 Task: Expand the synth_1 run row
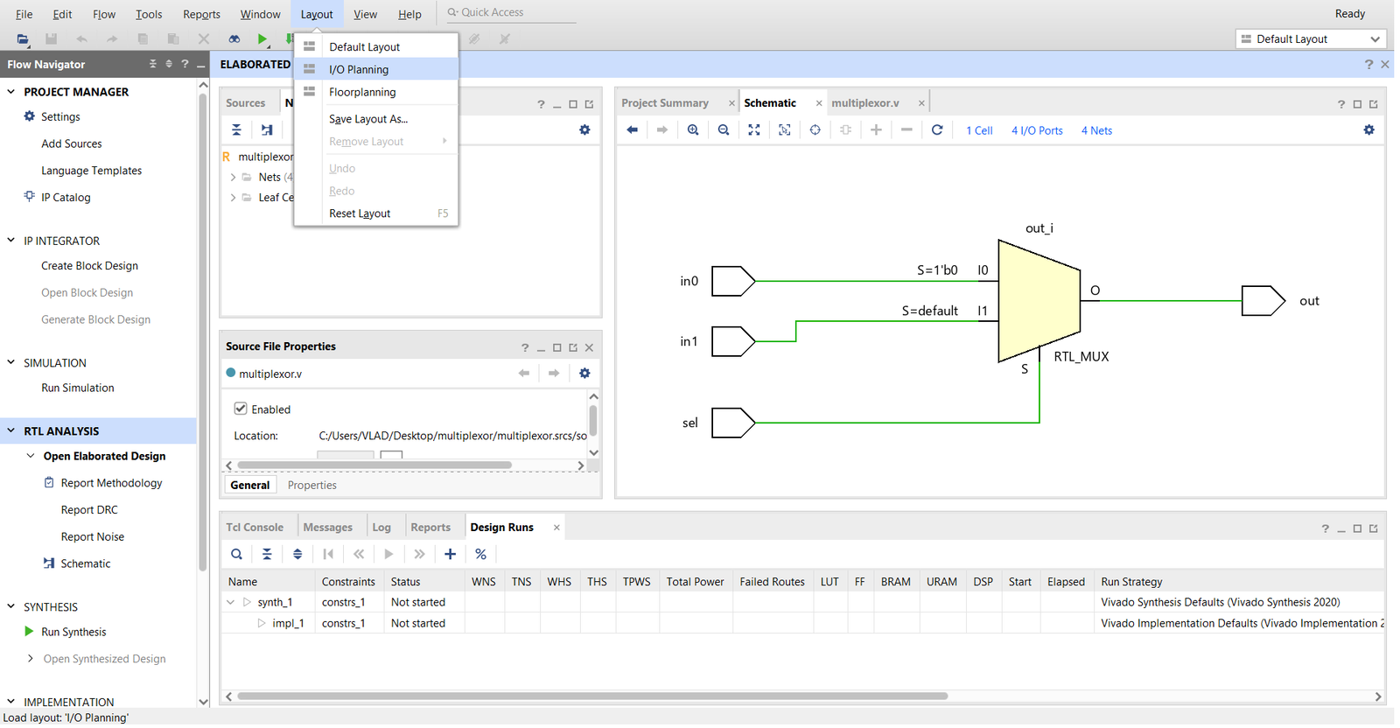(231, 603)
